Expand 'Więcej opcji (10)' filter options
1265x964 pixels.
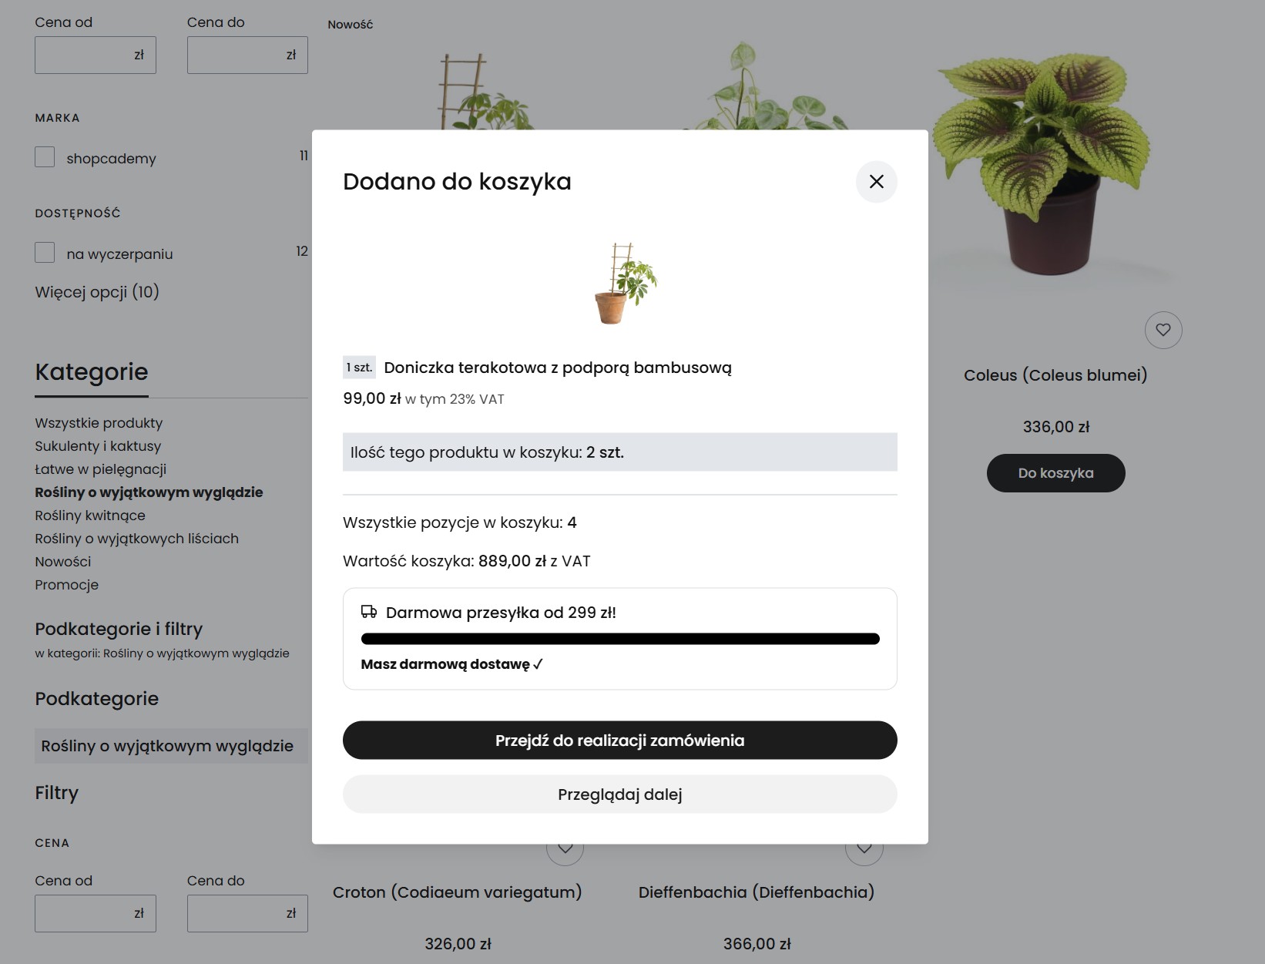coord(96,292)
